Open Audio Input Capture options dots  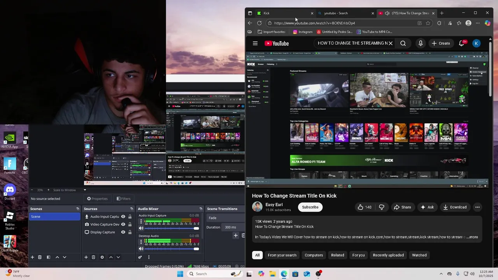tap(141, 222)
